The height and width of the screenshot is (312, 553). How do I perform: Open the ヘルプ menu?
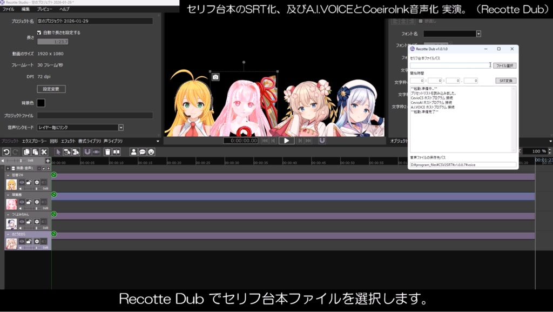[64, 9]
